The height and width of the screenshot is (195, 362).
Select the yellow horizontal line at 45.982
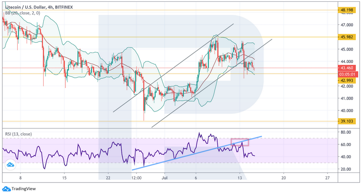tap(170, 37)
